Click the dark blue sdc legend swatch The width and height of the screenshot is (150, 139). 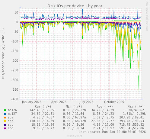tap(5, 125)
